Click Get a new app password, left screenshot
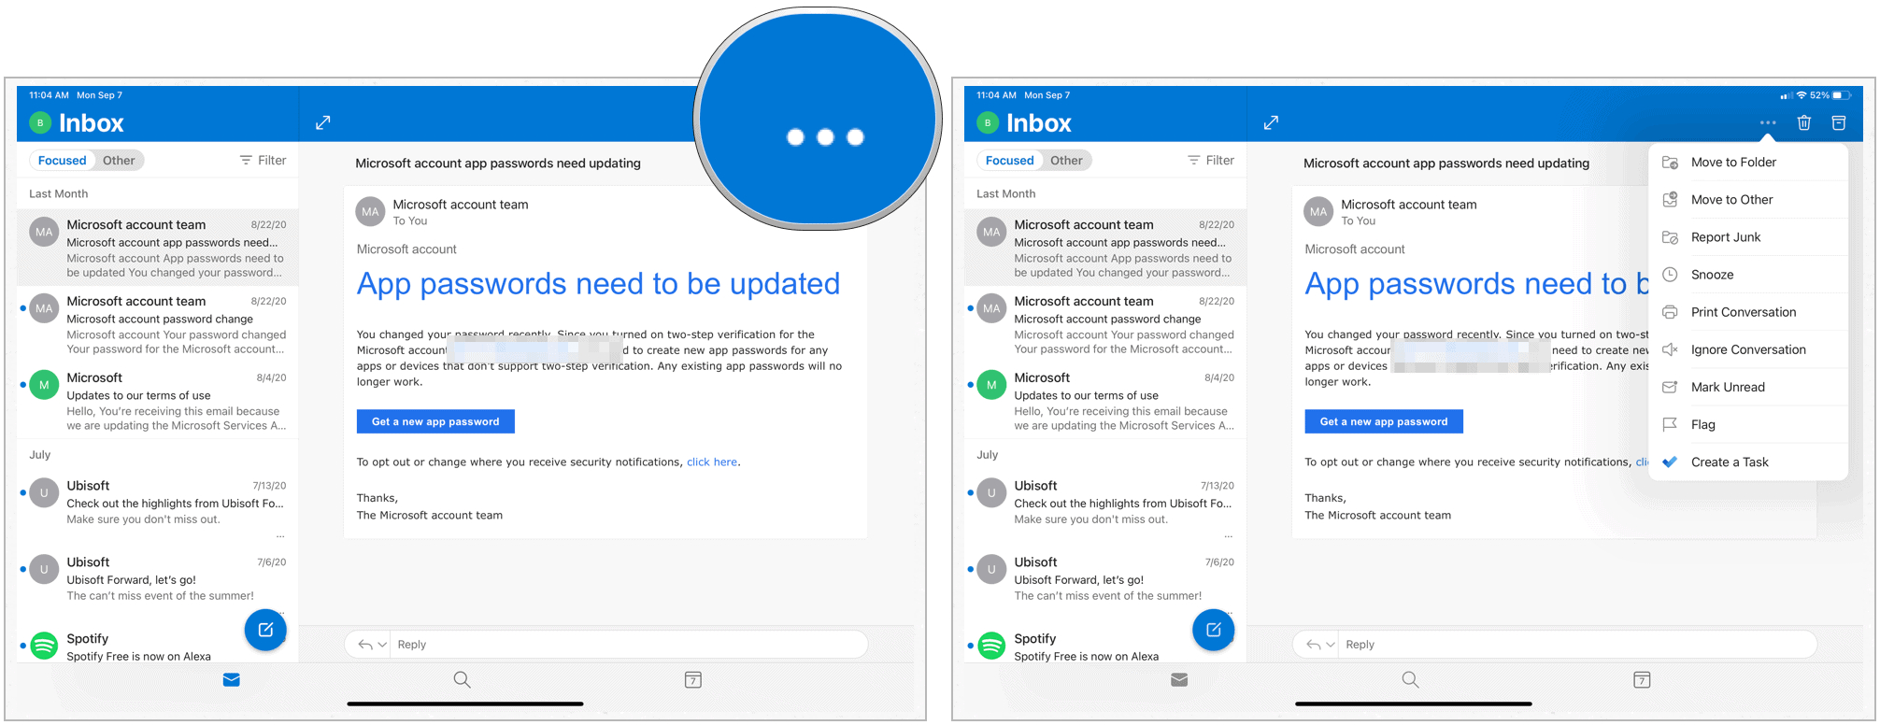The width and height of the screenshot is (1880, 725). (x=435, y=421)
